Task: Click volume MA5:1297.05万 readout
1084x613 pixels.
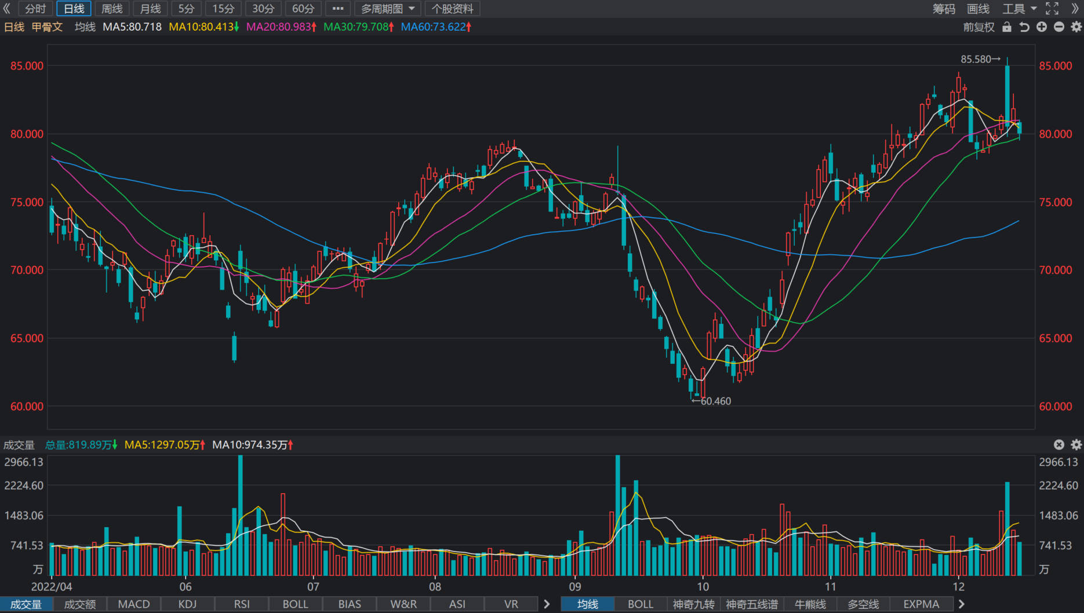Action: pos(165,445)
